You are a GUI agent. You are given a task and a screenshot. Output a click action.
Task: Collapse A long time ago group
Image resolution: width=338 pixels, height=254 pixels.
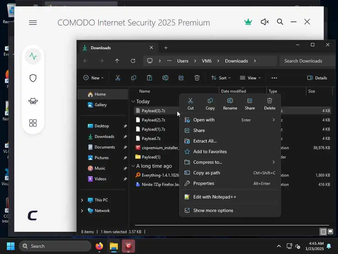(x=133, y=166)
